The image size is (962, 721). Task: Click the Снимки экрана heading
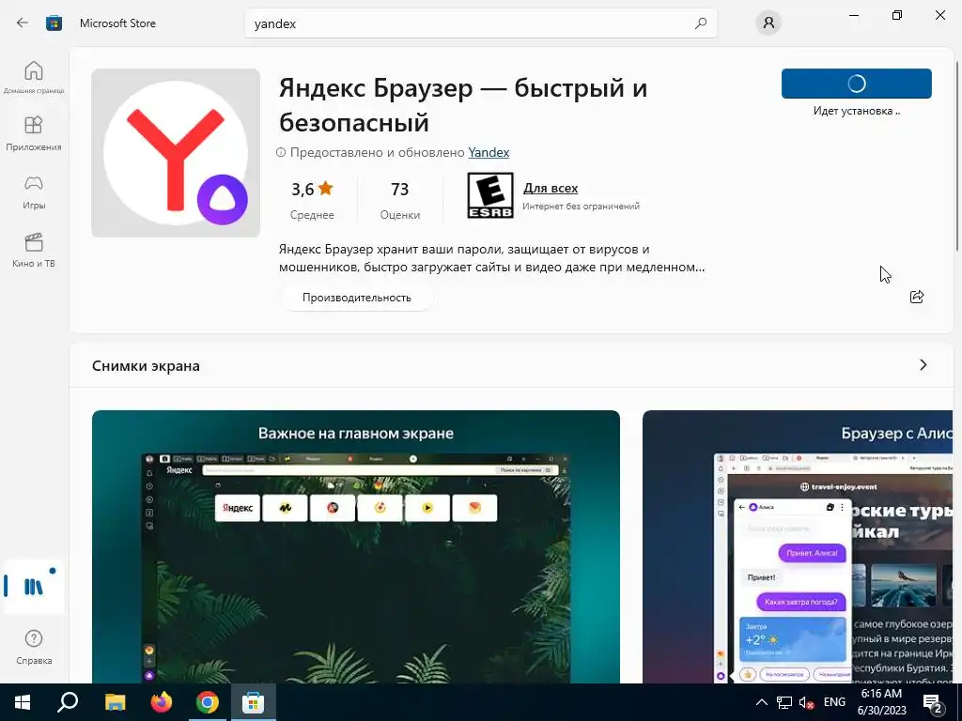[x=146, y=365]
